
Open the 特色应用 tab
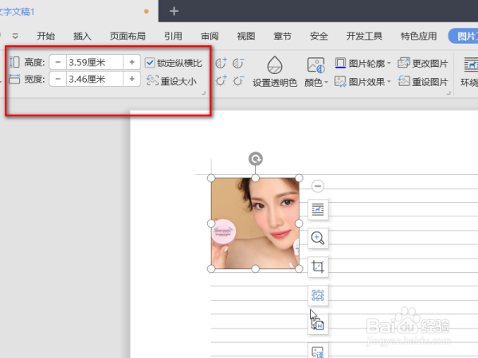[x=418, y=37]
